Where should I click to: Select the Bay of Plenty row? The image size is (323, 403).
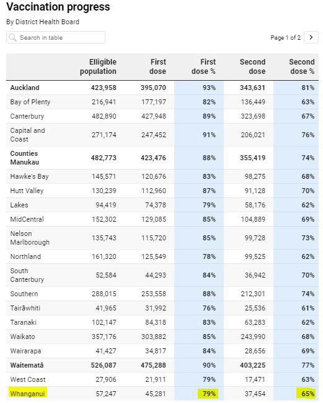pyautogui.click(x=162, y=102)
